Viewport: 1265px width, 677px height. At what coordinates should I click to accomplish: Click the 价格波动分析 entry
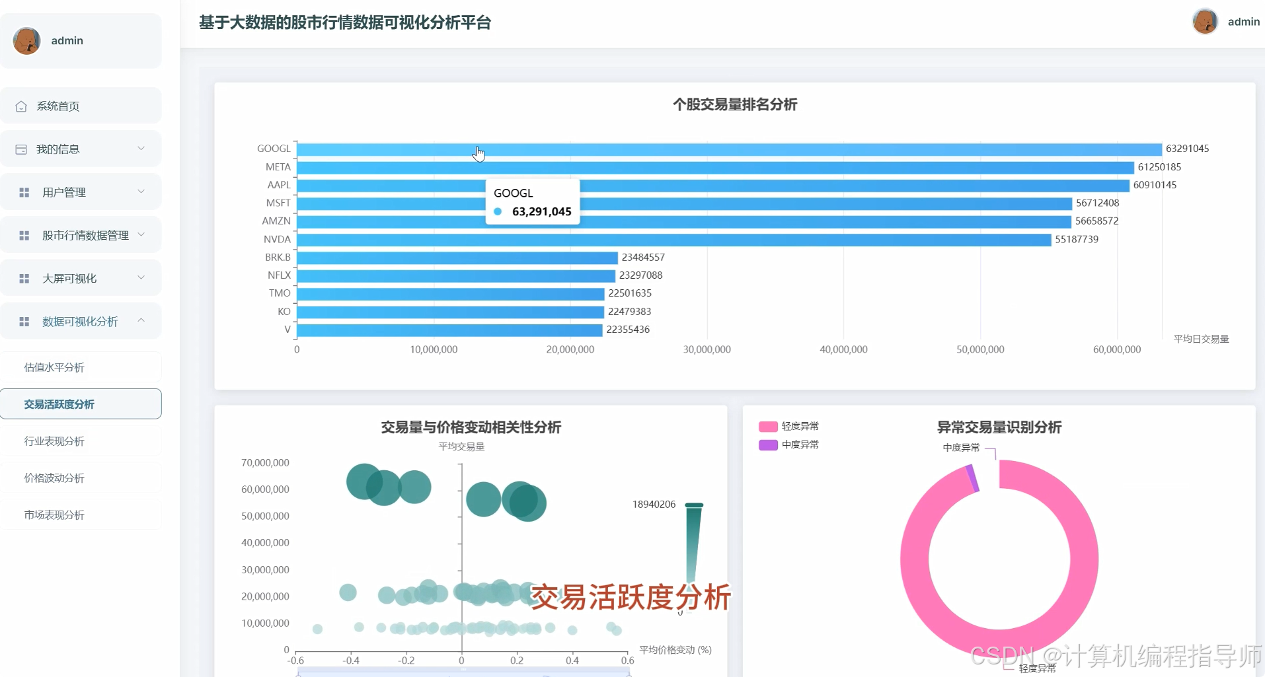click(55, 478)
